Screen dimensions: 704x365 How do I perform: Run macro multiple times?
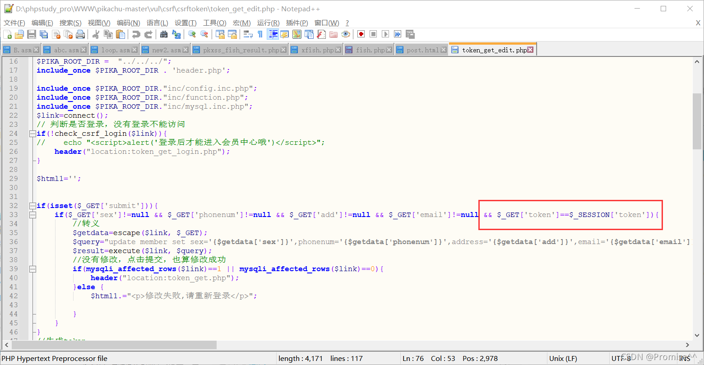point(398,34)
